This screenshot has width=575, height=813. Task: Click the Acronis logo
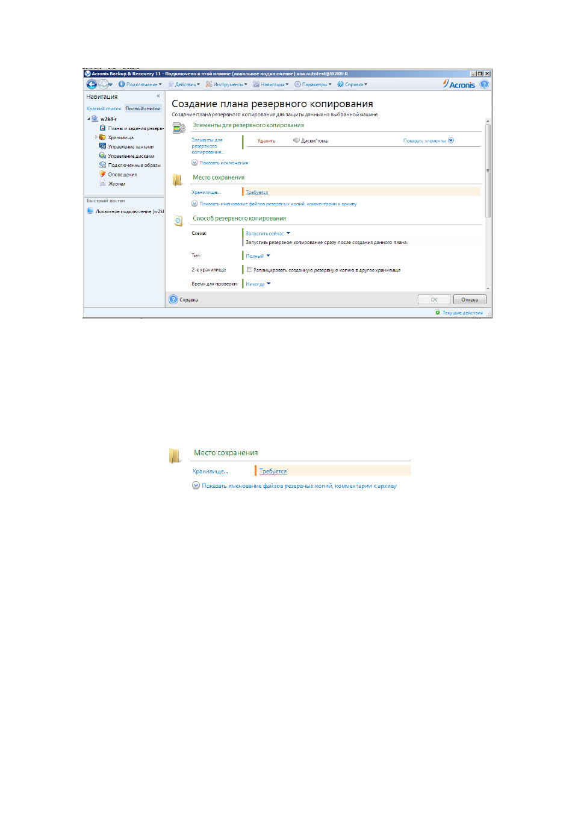(x=459, y=84)
